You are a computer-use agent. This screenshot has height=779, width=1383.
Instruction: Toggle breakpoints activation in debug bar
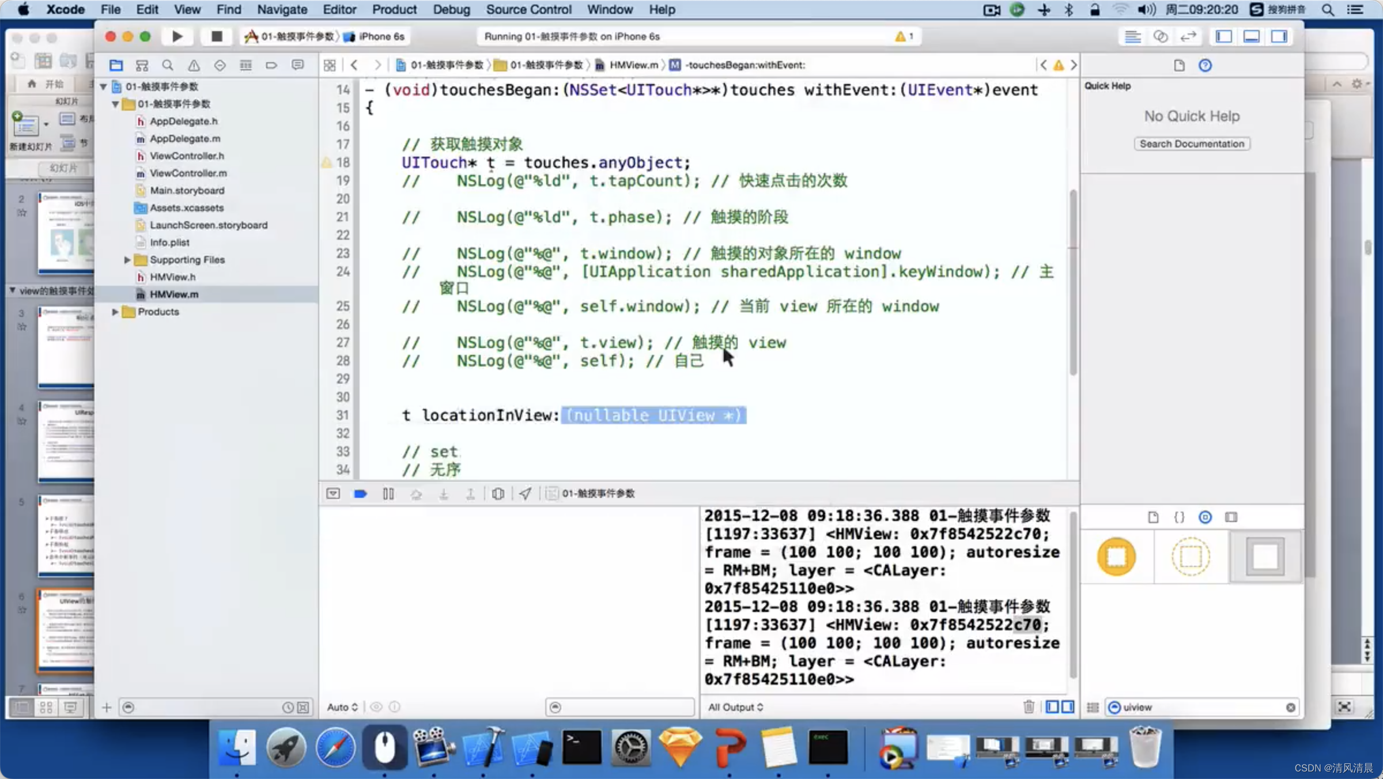361,494
